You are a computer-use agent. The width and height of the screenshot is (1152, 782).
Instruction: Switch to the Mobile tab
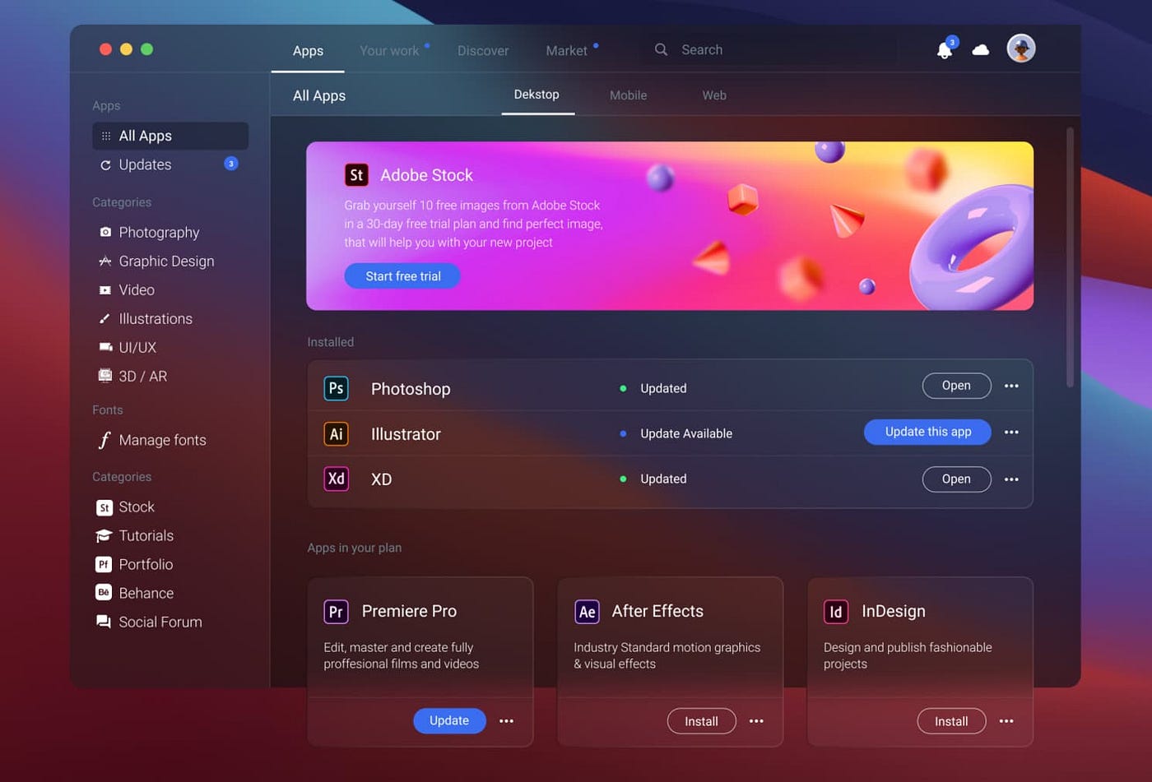point(628,95)
